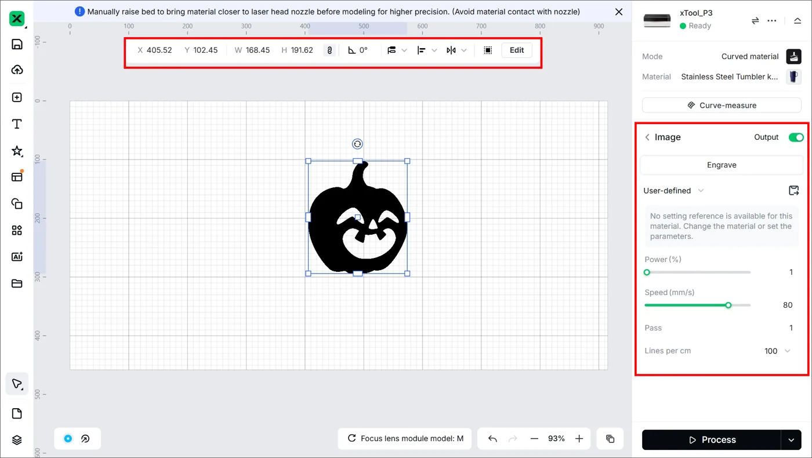Open the star shapes tool
812x458 pixels.
tap(17, 151)
